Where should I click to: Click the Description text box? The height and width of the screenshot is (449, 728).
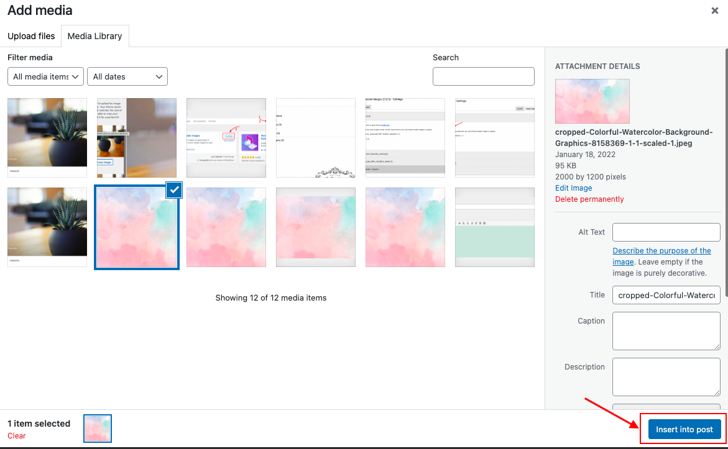(x=666, y=376)
